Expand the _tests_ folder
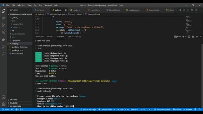Image resolution: width=203 pixels, height=114 pixels. (20, 18)
